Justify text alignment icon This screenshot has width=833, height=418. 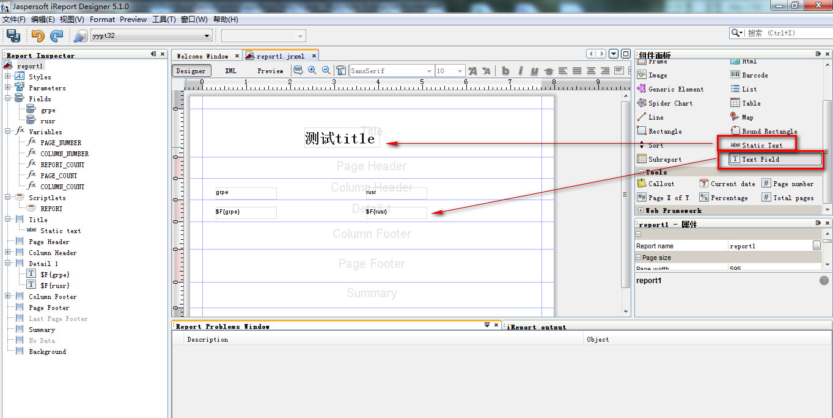(577, 71)
